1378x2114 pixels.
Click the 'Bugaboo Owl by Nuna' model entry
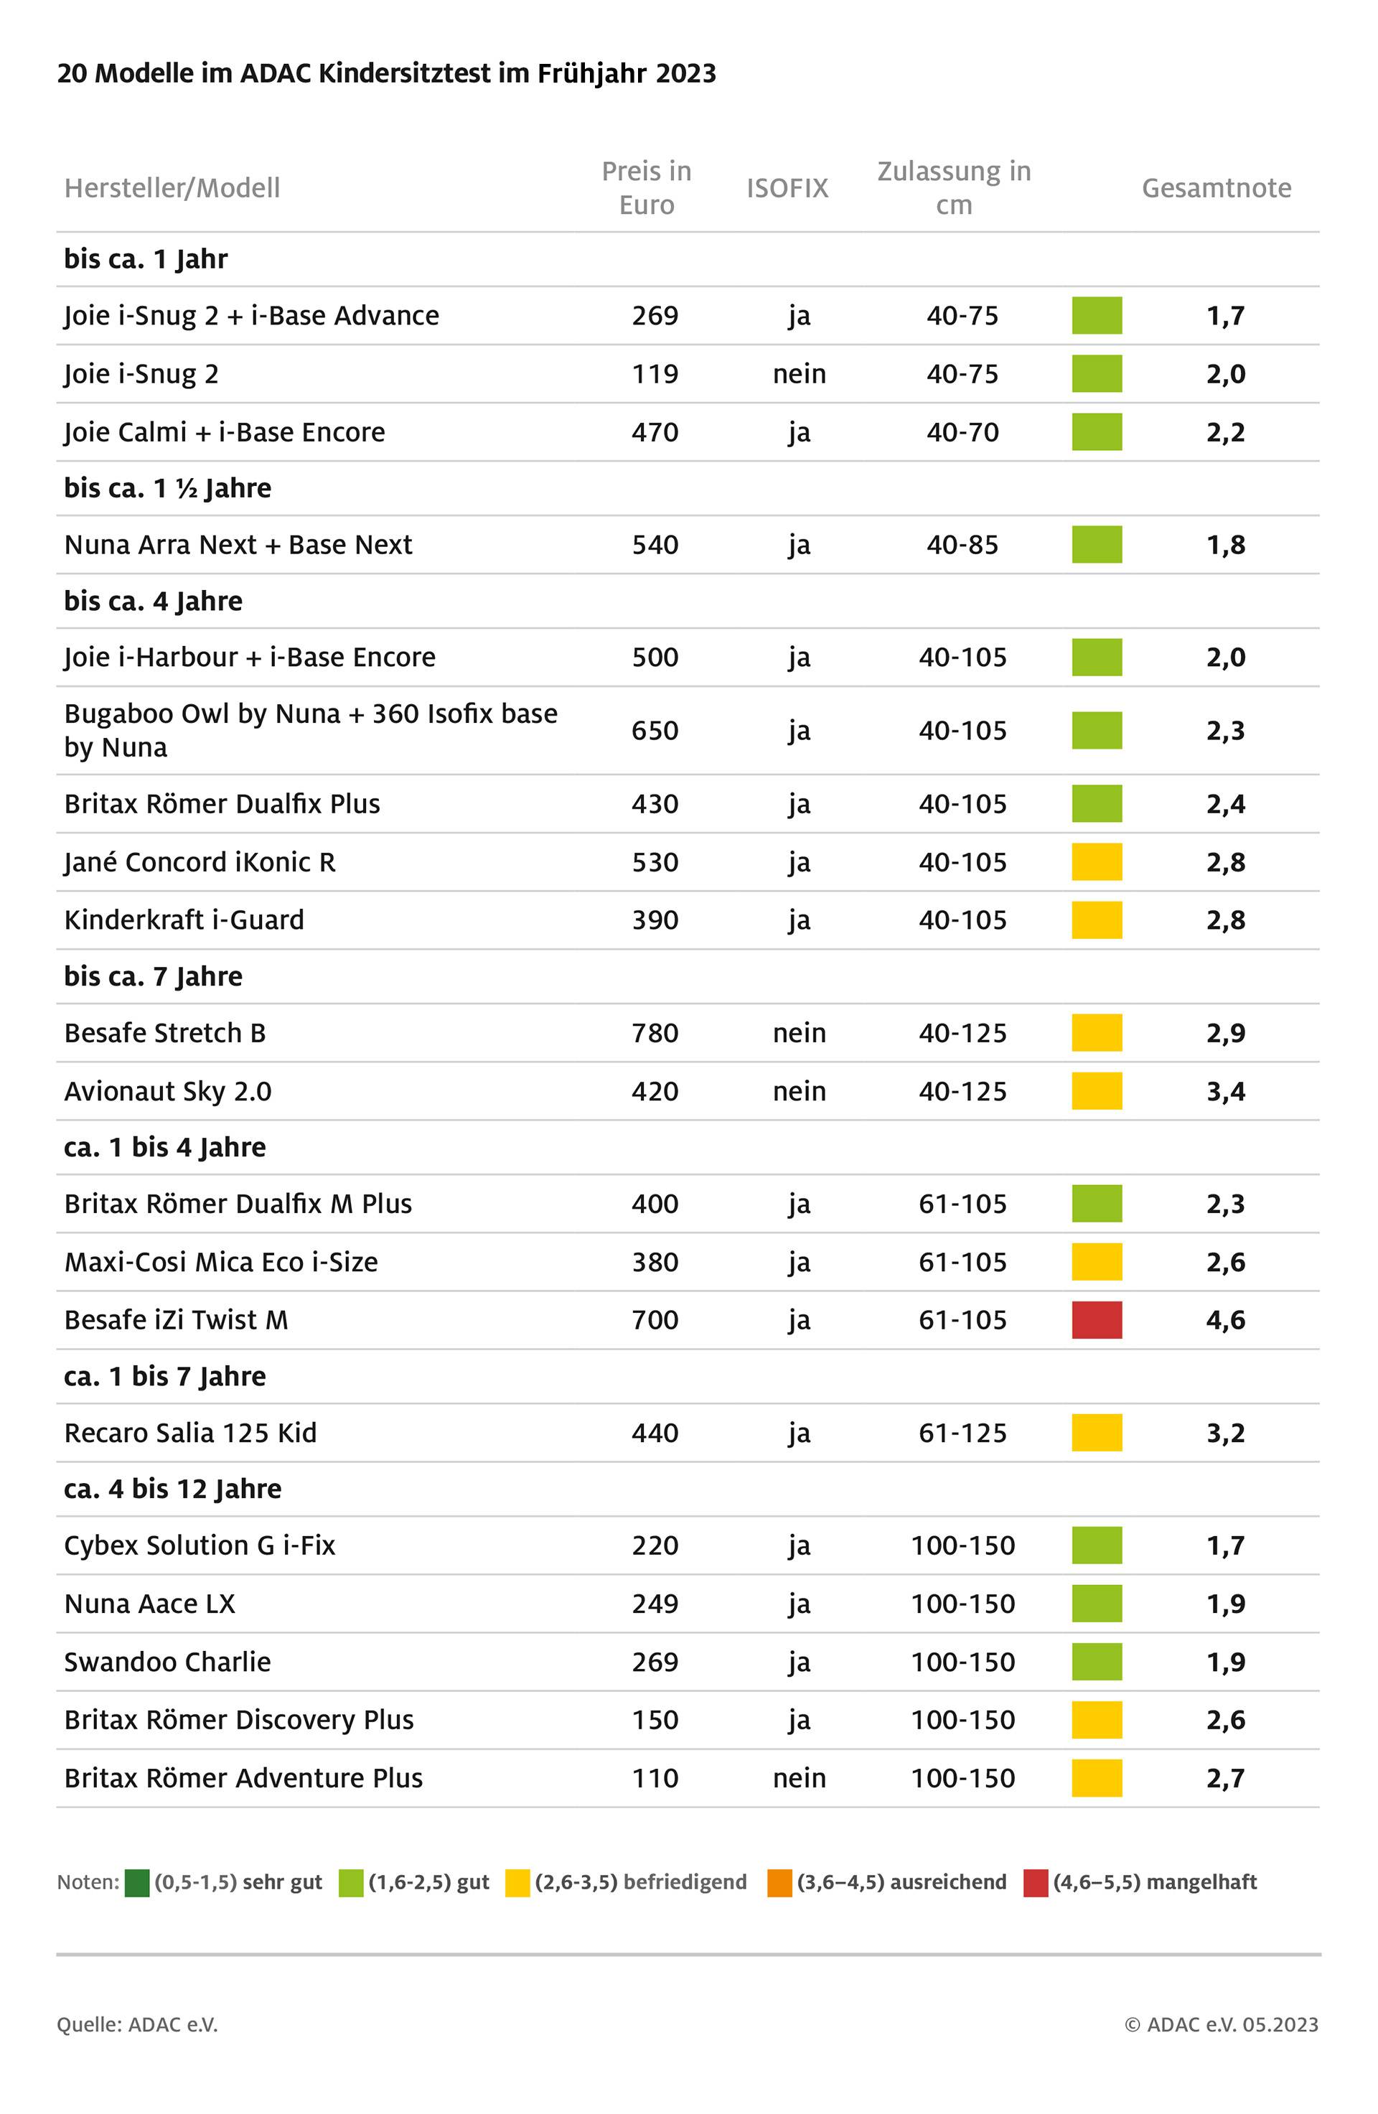coord(311,730)
